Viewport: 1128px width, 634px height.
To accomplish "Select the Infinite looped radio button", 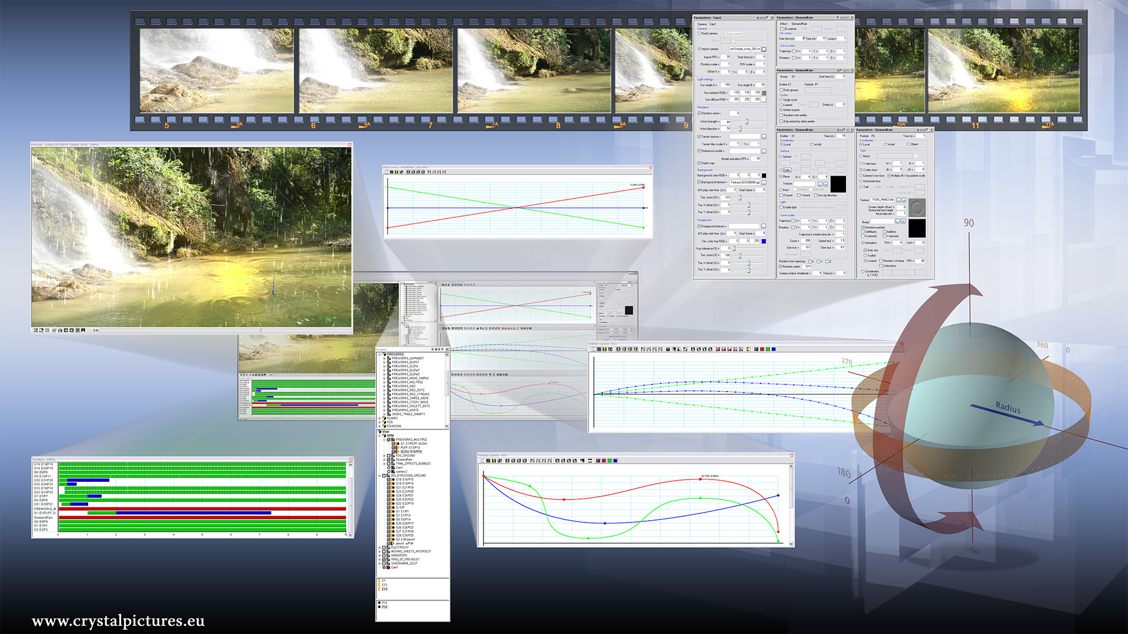I will [x=781, y=110].
